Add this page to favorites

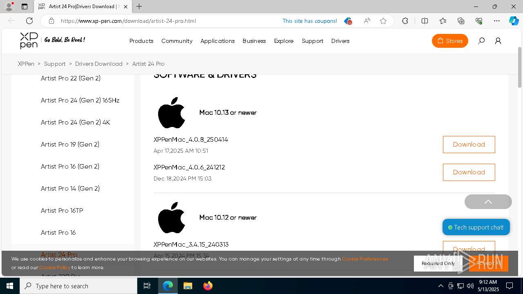383,21
